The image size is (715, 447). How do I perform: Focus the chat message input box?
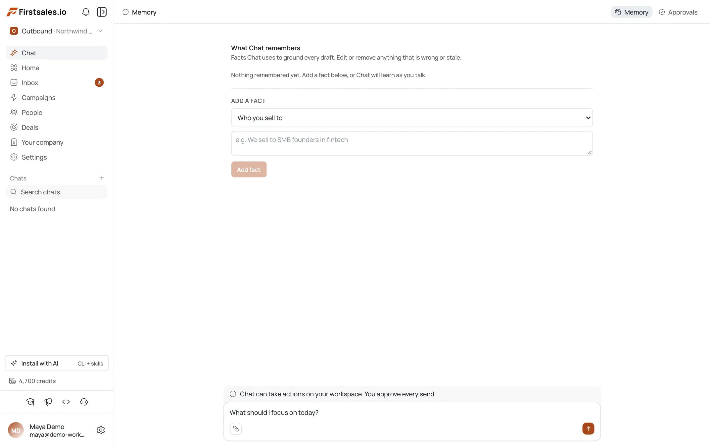(x=412, y=413)
